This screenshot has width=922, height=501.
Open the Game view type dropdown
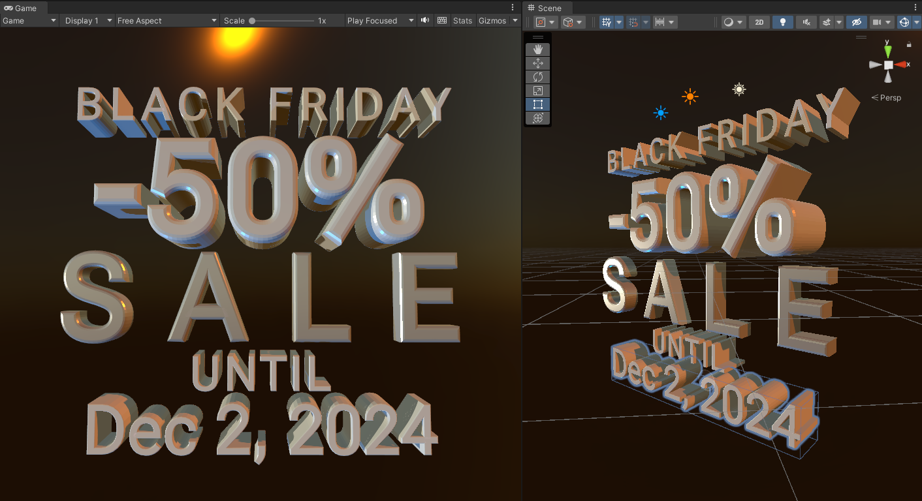point(29,20)
